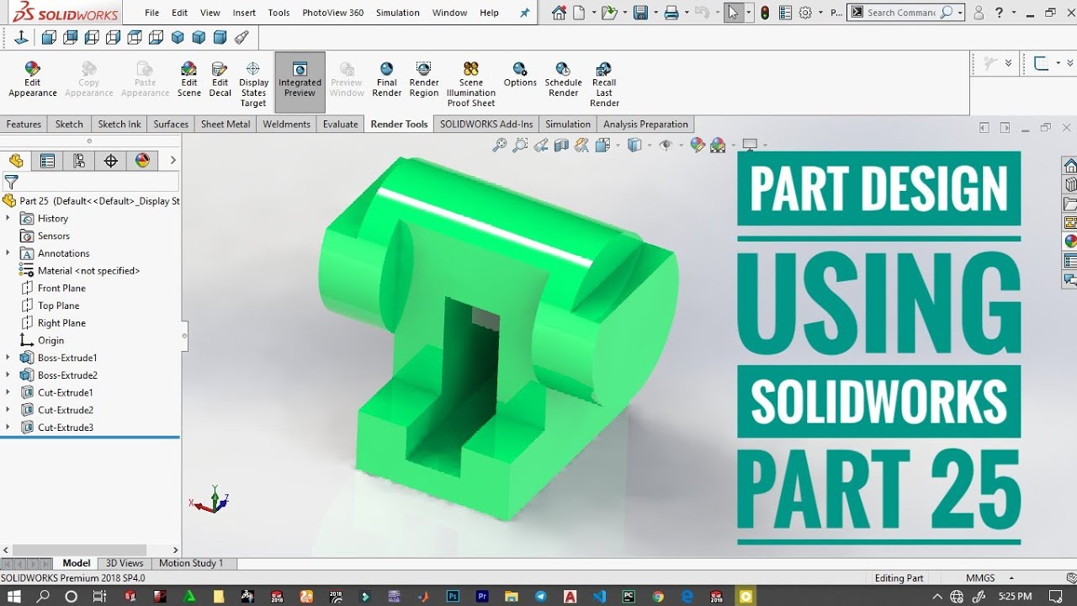Viewport: 1077px width, 606px height.
Task: Expand the Boss-Extrude1 feature
Action: tap(8, 358)
